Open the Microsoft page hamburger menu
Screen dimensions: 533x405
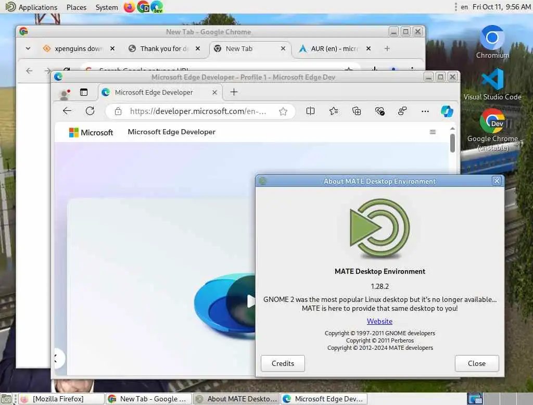[433, 132]
